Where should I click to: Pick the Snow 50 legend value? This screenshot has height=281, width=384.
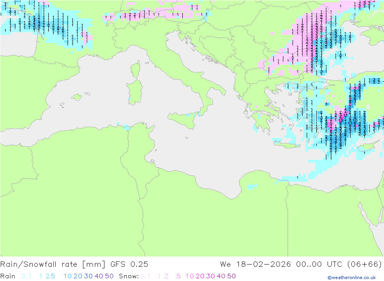pyautogui.click(x=232, y=276)
